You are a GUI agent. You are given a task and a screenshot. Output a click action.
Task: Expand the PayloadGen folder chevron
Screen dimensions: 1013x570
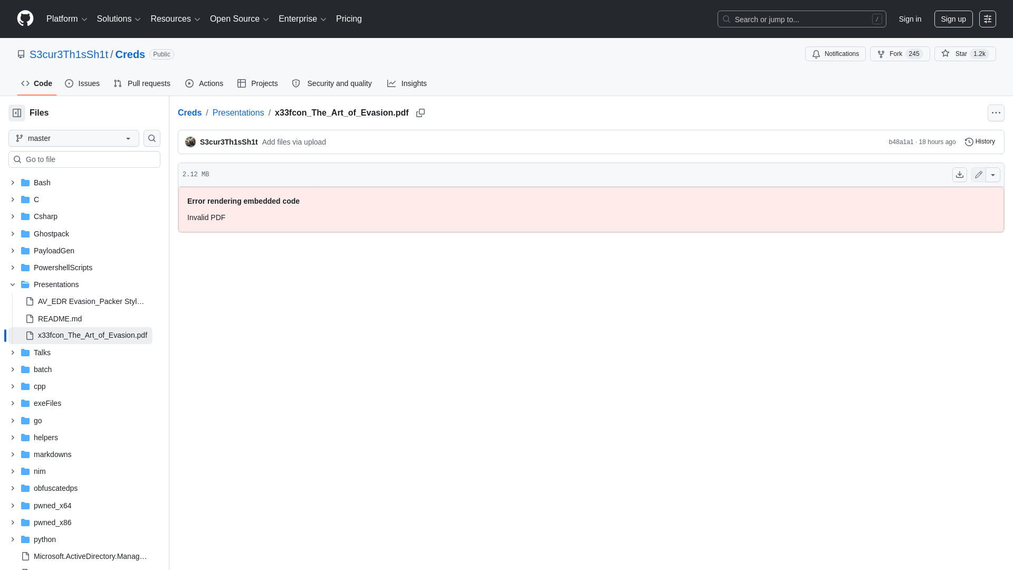[13, 251]
